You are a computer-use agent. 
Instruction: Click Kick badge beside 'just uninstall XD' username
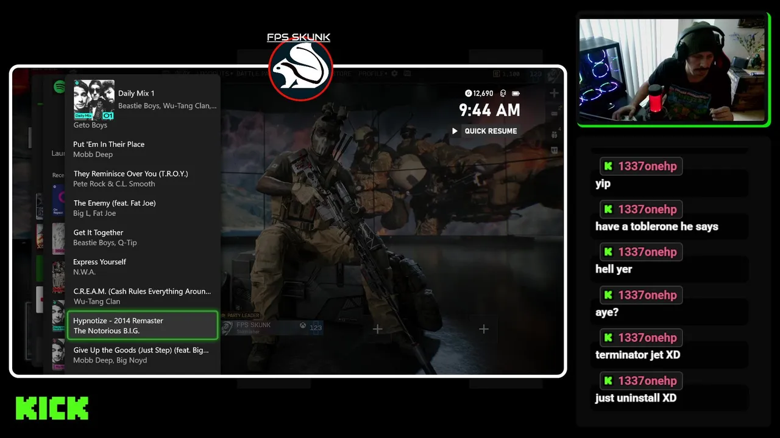click(608, 381)
